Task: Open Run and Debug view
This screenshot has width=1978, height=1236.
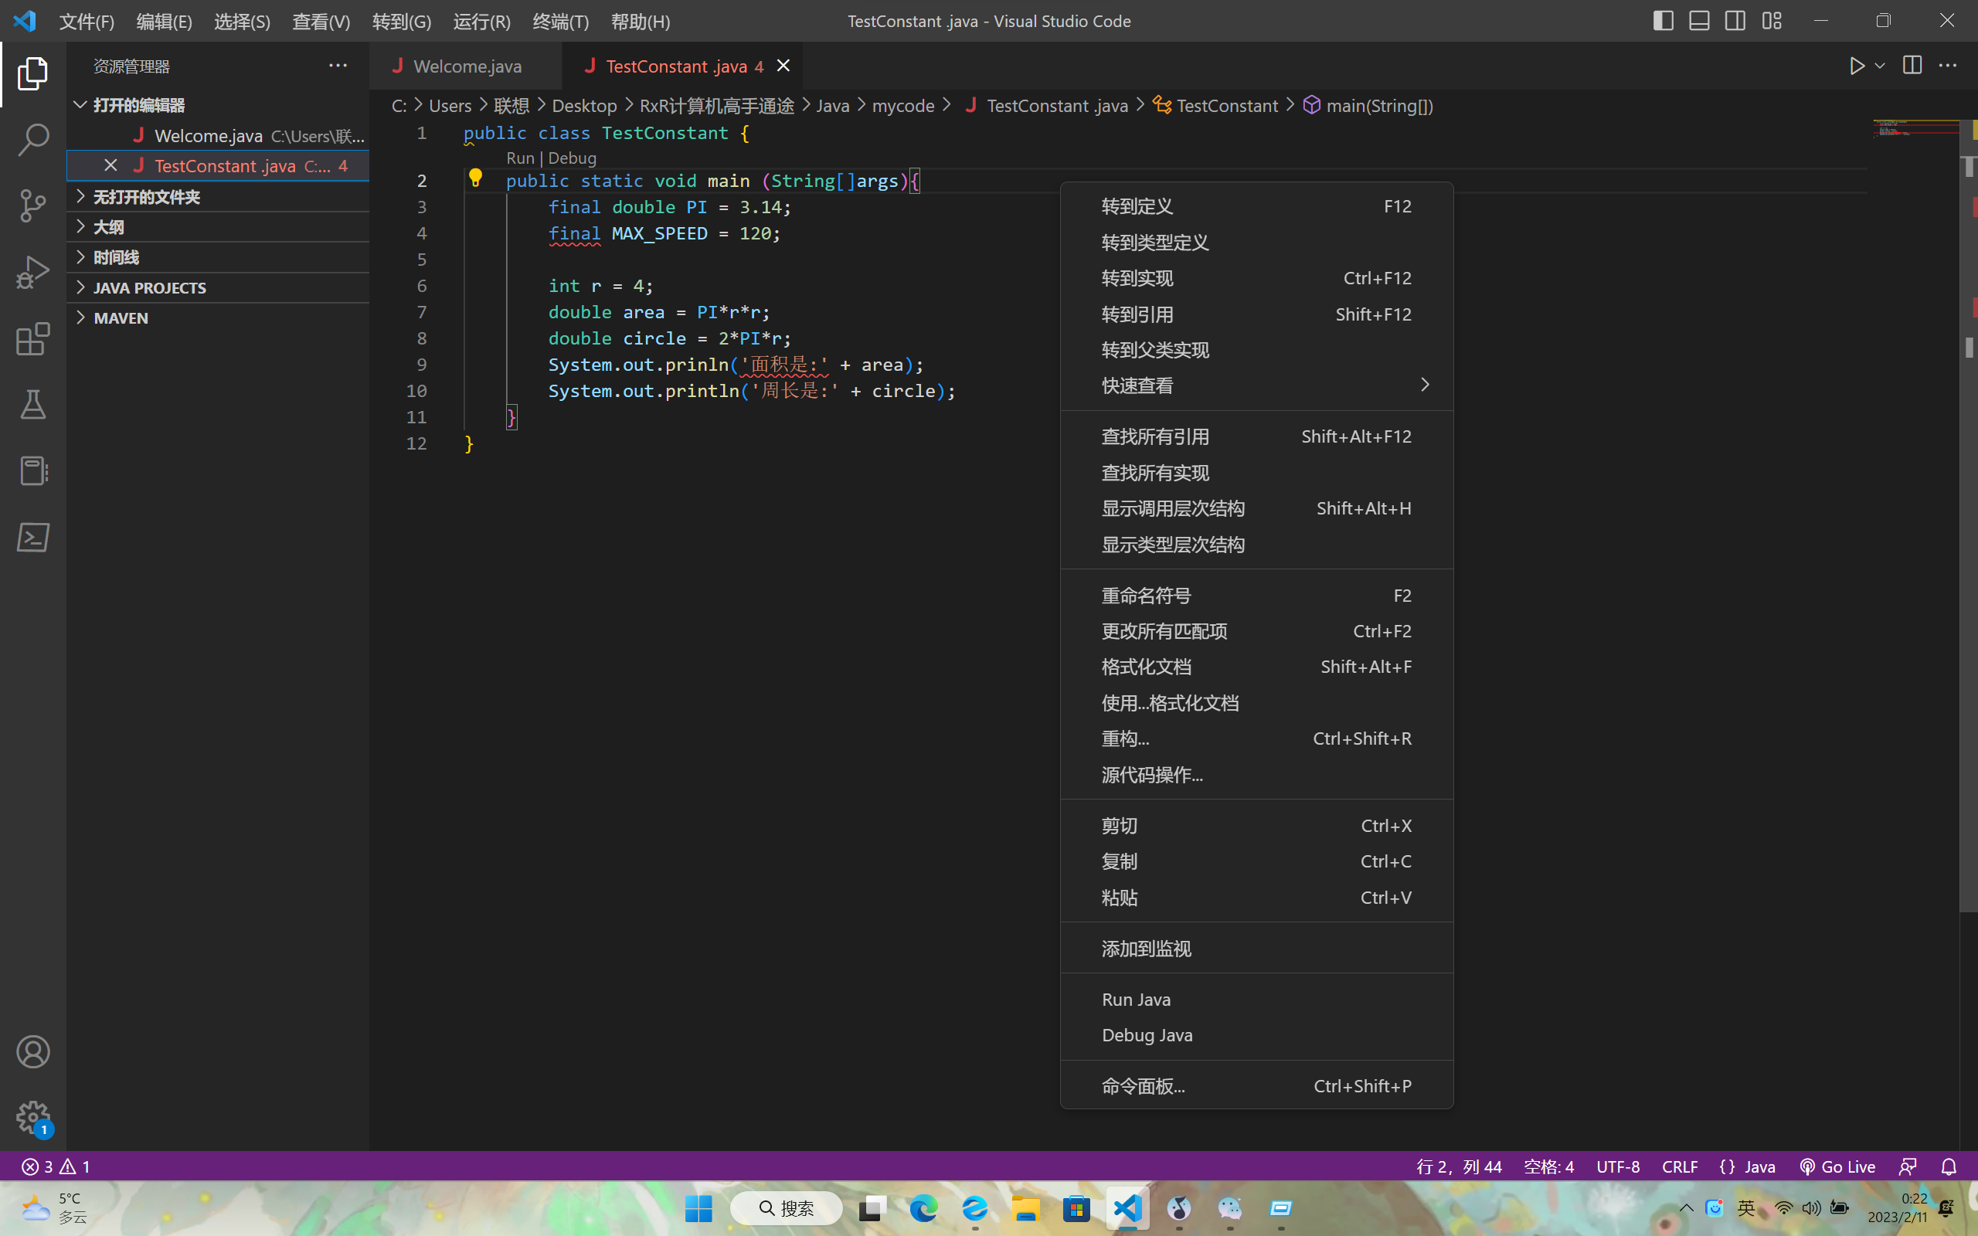Action: [32, 272]
